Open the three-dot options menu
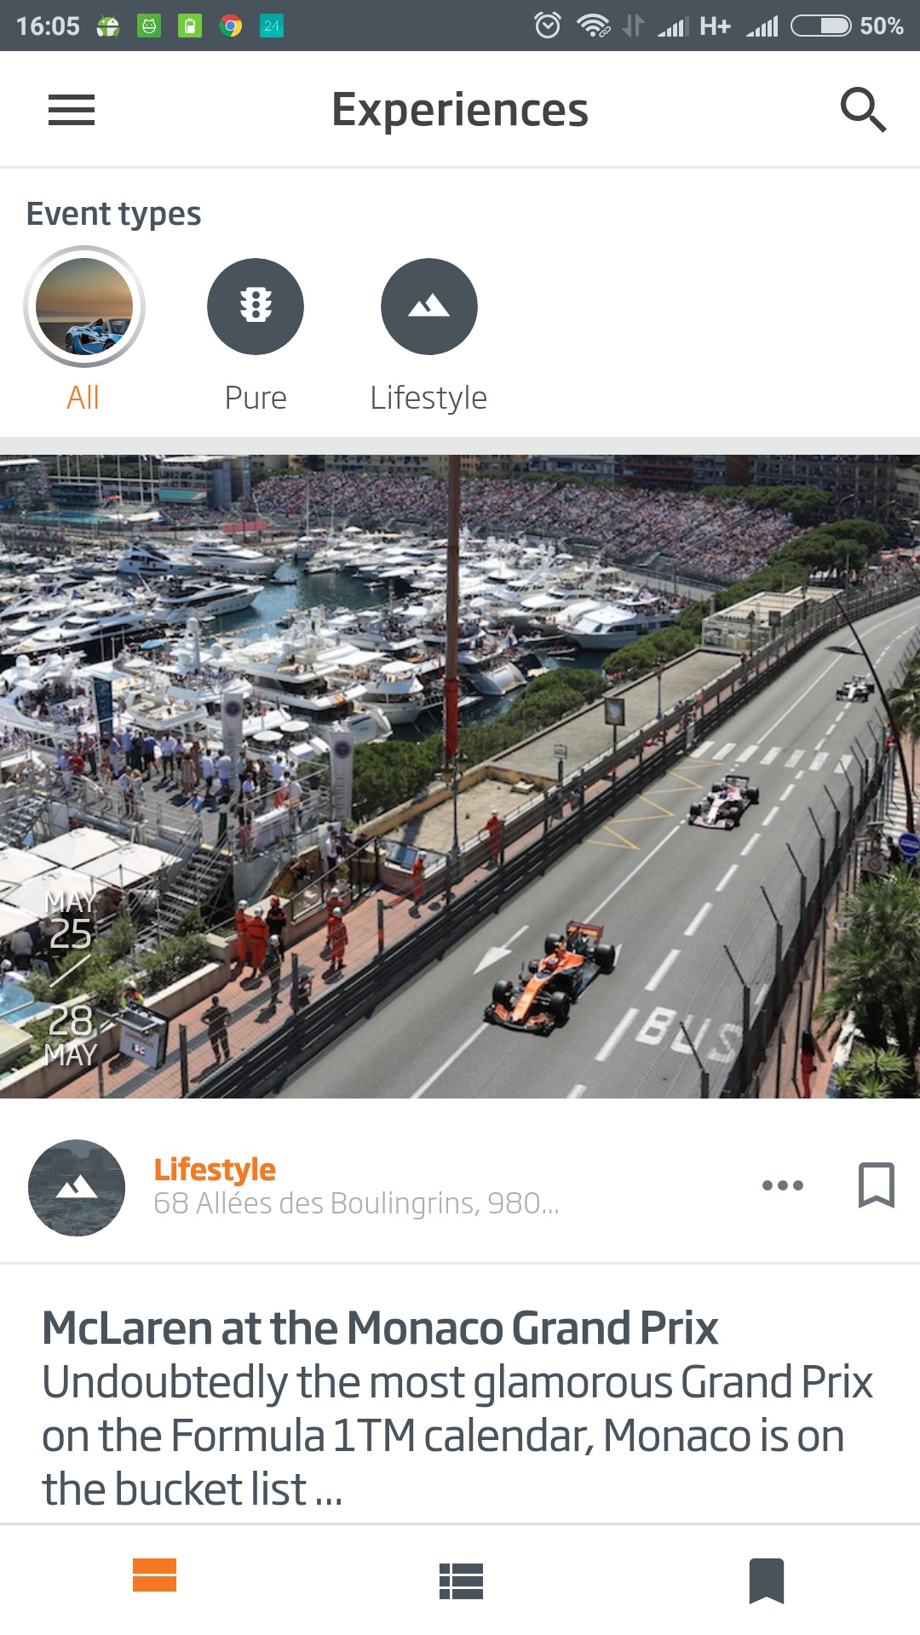Image resolution: width=920 pixels, height=1635 pixels. click(782, 1185)
